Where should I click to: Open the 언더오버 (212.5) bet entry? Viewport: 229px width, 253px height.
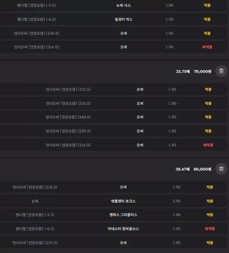tap(114, 90)
